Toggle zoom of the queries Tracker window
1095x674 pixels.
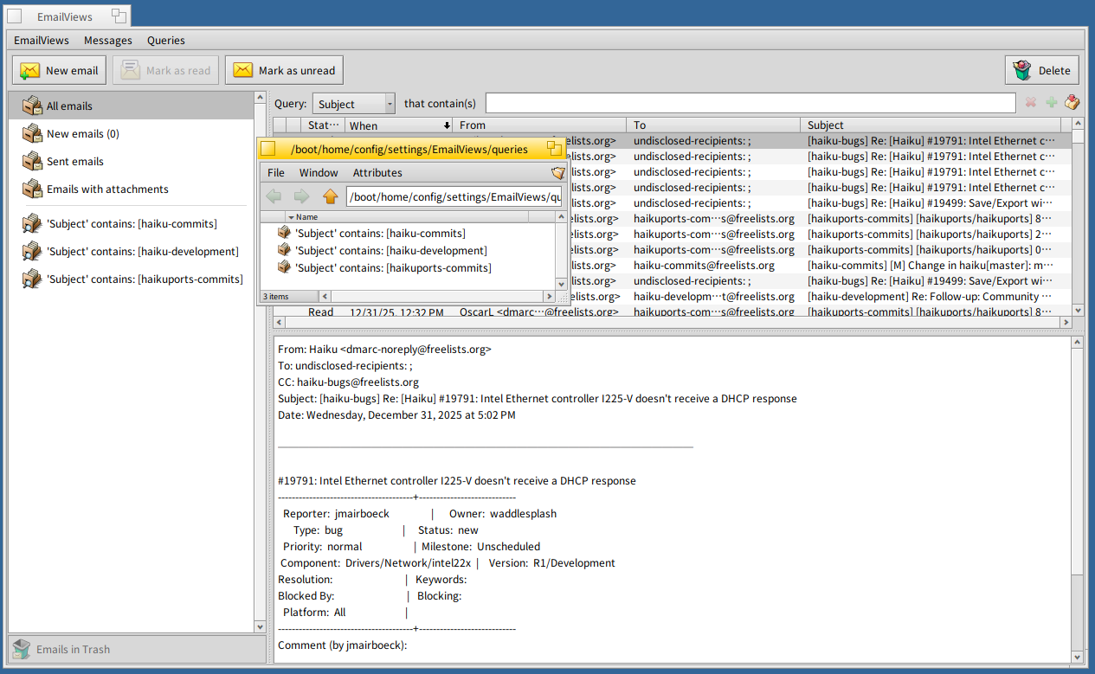click(x=554, y=149)
